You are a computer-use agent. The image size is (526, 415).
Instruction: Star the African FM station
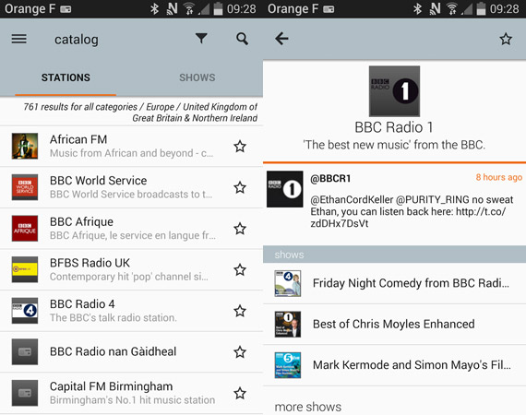pyautogui.click(x=240, y=147)
